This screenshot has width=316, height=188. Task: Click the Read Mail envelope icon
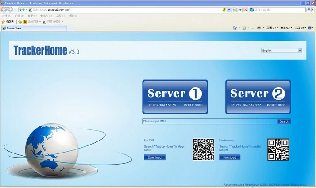(x=253, y=28)
